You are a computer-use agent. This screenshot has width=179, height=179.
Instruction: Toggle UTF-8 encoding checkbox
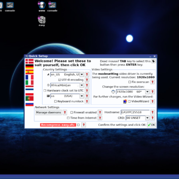coord(60,80)
